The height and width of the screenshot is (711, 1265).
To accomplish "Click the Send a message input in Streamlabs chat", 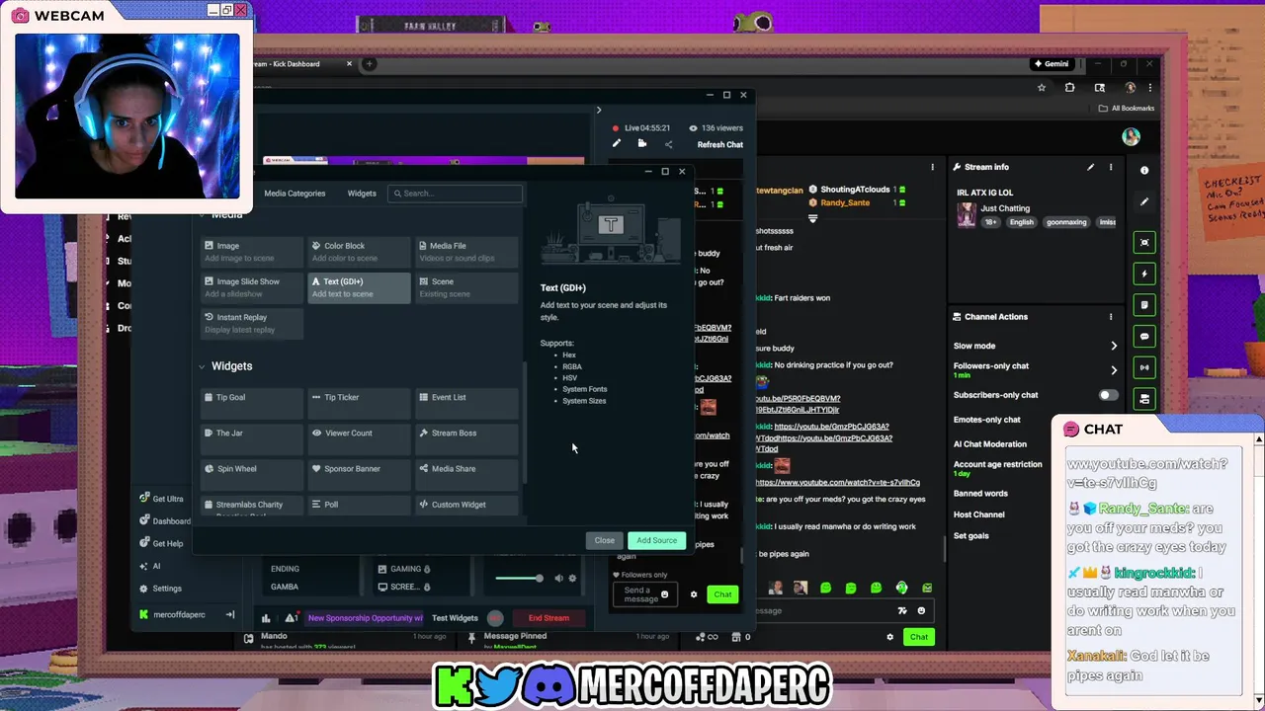I will [644, 594].
